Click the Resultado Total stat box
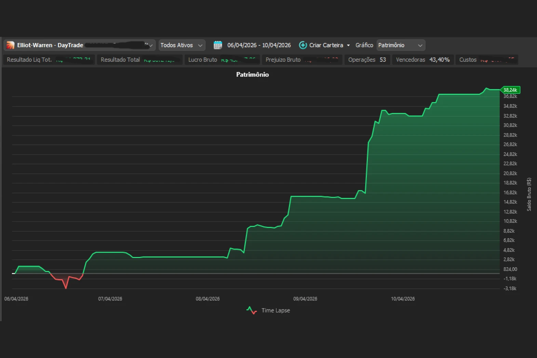 coord(140,60)
